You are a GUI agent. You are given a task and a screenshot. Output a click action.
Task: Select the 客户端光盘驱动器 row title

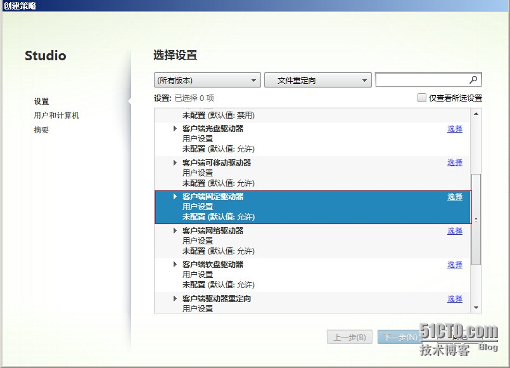pos(213,129)
